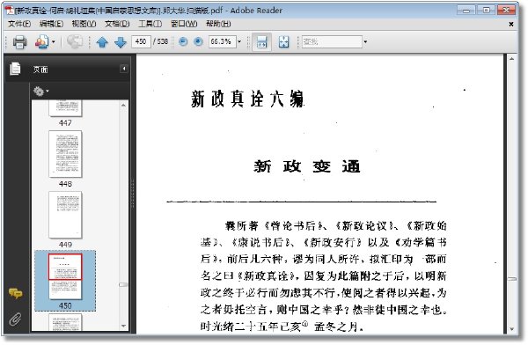Zoom out using the minus button
Screen dimensions: 528x345
point(183,41)
